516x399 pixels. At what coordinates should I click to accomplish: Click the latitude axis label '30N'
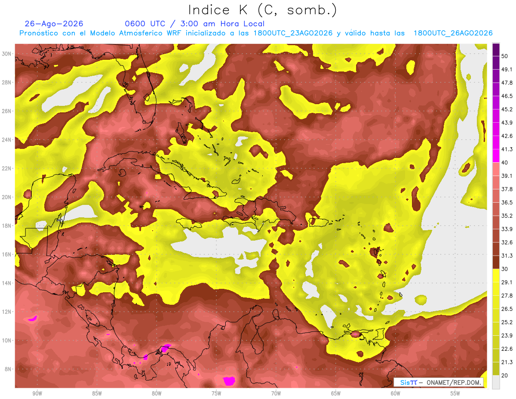[x=7, y=53]
